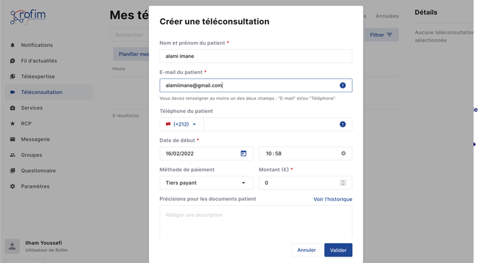Open Téléexpertise in the sidebar

point(38,77)
